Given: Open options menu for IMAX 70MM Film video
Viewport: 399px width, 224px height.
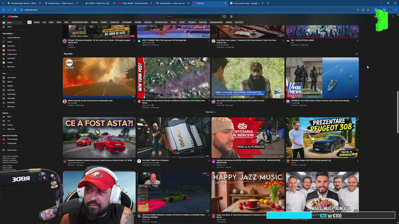Looking at the screenshot, I should (x=209, y=161).
